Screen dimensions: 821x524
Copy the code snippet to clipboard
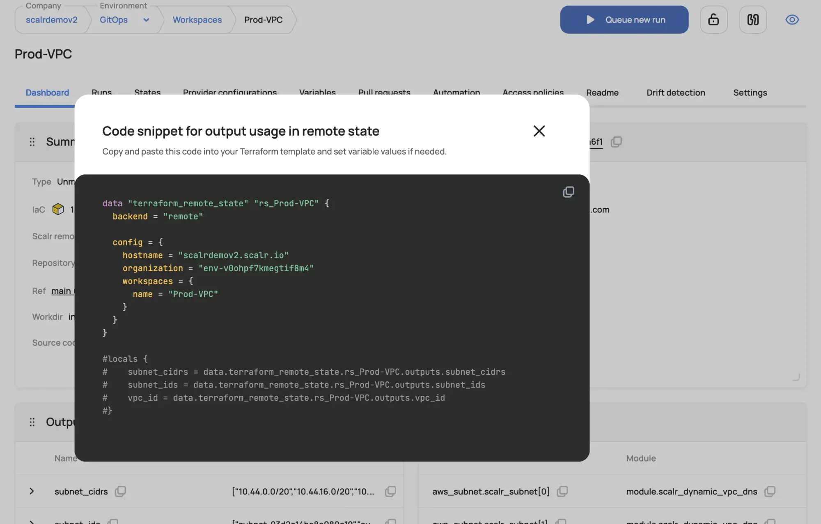[x=568, y=192]
